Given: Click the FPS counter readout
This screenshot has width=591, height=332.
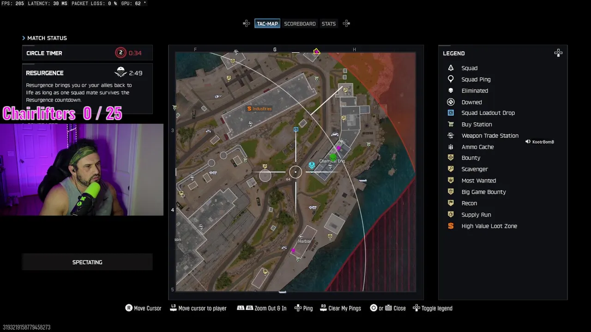Looking at the screenshot, I should click(13, 3).
